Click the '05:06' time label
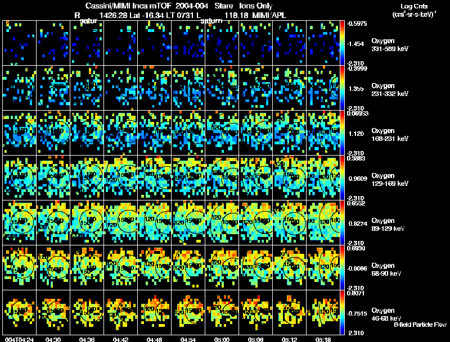Viewport: 450px width, 342px height. coord(256,340)
